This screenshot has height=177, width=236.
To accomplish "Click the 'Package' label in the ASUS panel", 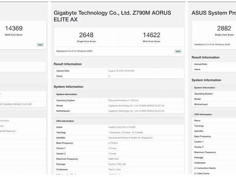I will click(x=199, y=158).
